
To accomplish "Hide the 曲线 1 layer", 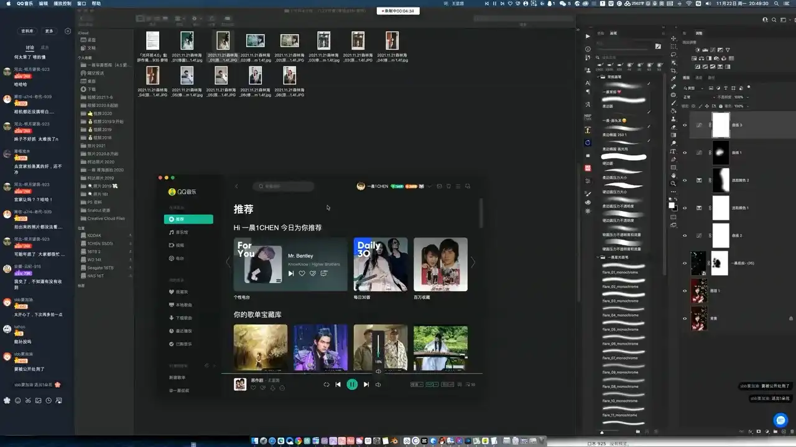I will pos(685,152).
